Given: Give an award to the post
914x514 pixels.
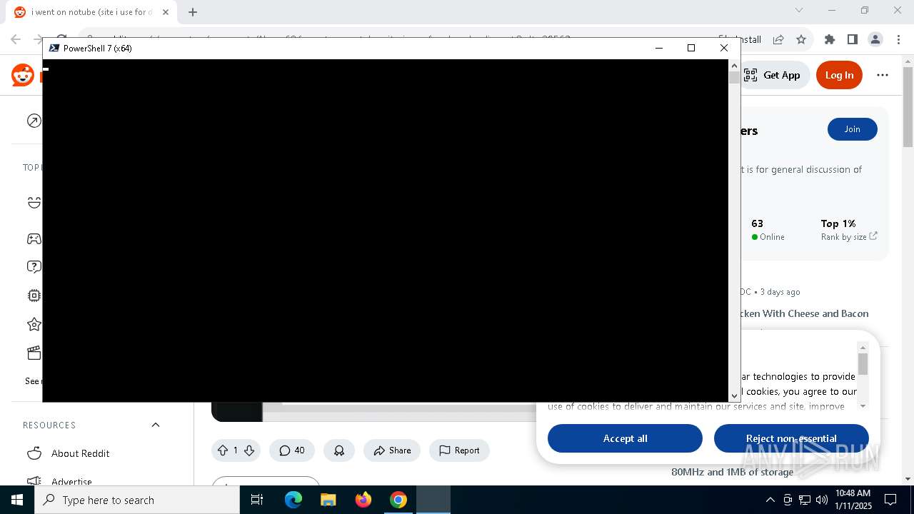Looking at the screenshot, I should click(x=339, y=450).
